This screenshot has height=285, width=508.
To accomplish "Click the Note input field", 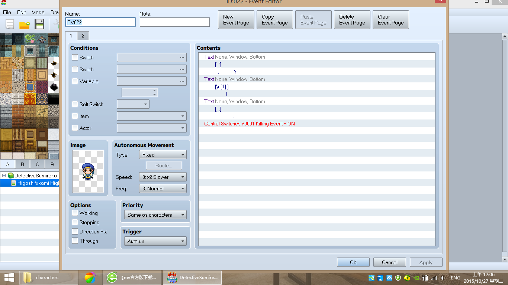I will coord(175,22).
